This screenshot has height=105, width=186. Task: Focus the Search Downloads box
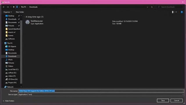tap(169, 7)
